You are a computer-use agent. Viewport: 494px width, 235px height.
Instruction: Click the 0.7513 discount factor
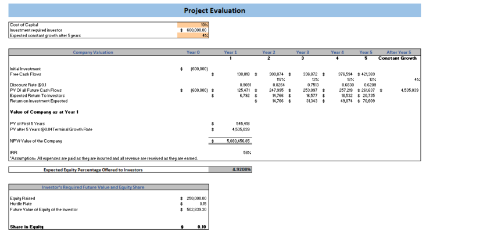312,85
